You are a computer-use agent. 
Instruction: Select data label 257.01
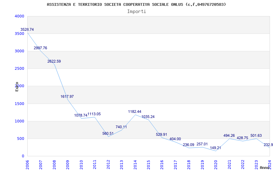202,144
